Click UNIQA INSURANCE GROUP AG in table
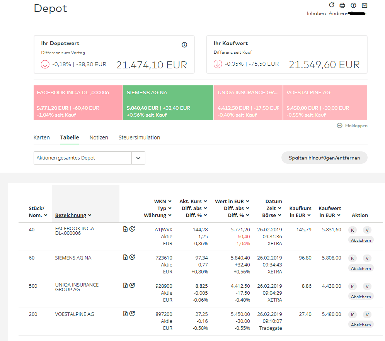This screenshot has width=385, height=341. (x=77, y=287)
